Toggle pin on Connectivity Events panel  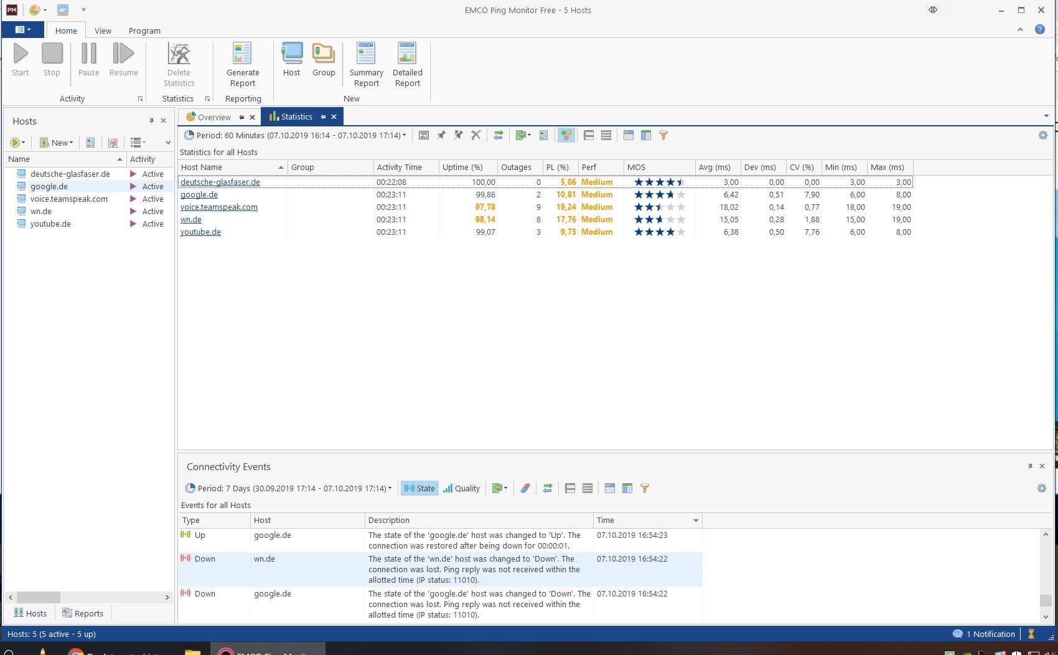(1030, 466)
